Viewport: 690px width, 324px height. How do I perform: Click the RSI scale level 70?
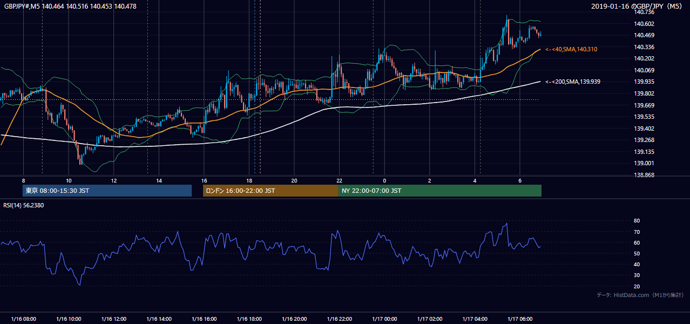coord(637,232)
